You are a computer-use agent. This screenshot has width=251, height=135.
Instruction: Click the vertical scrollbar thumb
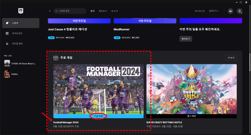[x=250, y=62]
